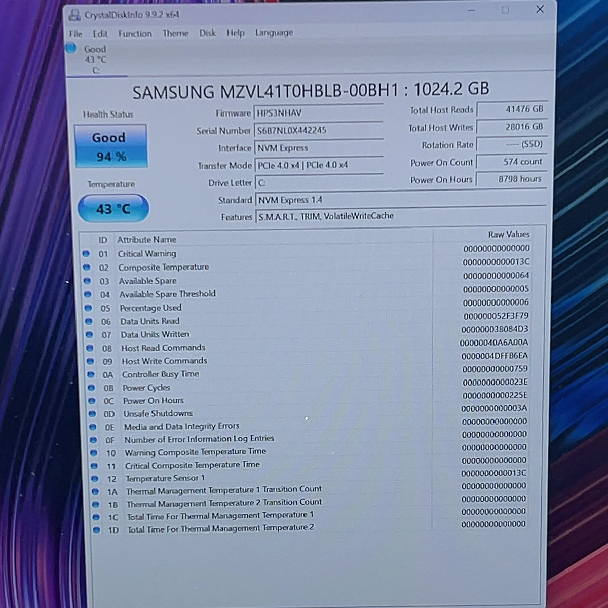Click raw value 0000004DFFB6EA of Host Write Commands
The image size is (608, 608).
click(495, 356)
